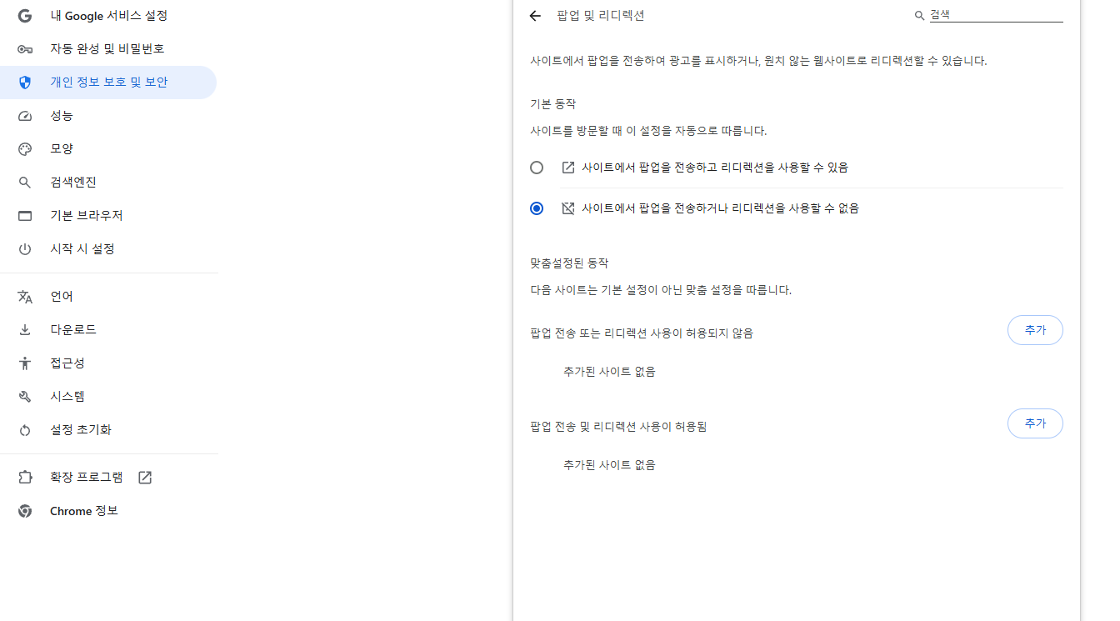Click the key icon for 자동 완성 및 비밀번호
This screenshot has width=1120, height=621.
[x=25, y=49]
